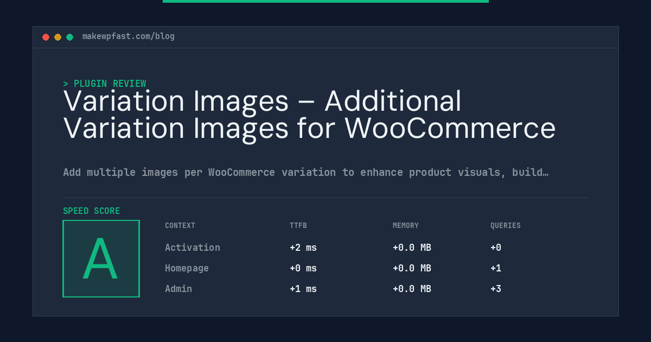This screenshot has height=342, width=651.
Task: Click Activation TTFB value +2 ms
Action: 303,248
